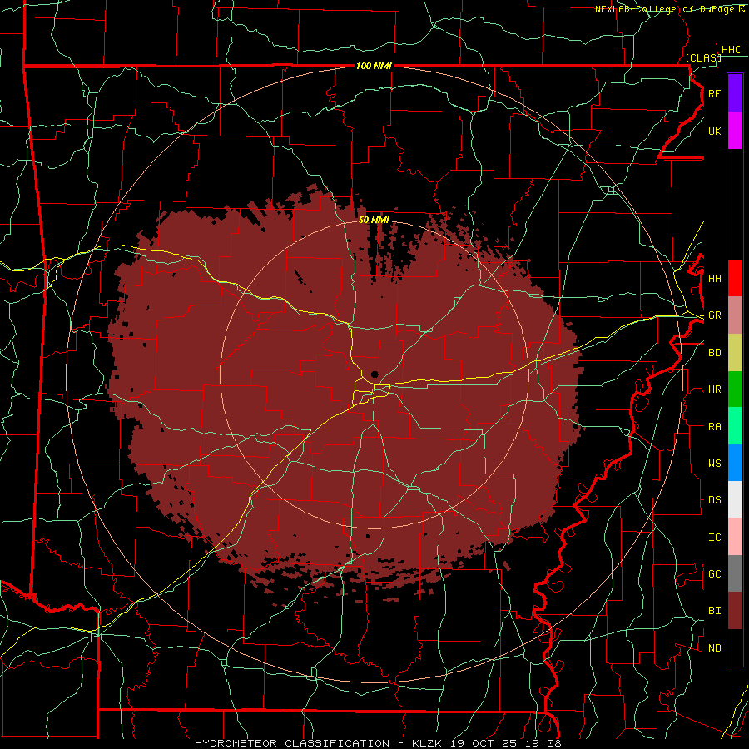Click the 'KLZK' radar site identifier
749x749 pixels.
pos(427,743)
